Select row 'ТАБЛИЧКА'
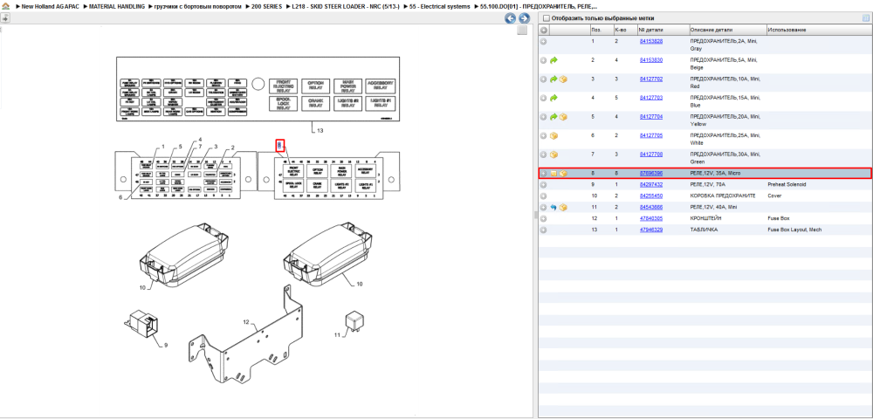 (x=705, y=230)
